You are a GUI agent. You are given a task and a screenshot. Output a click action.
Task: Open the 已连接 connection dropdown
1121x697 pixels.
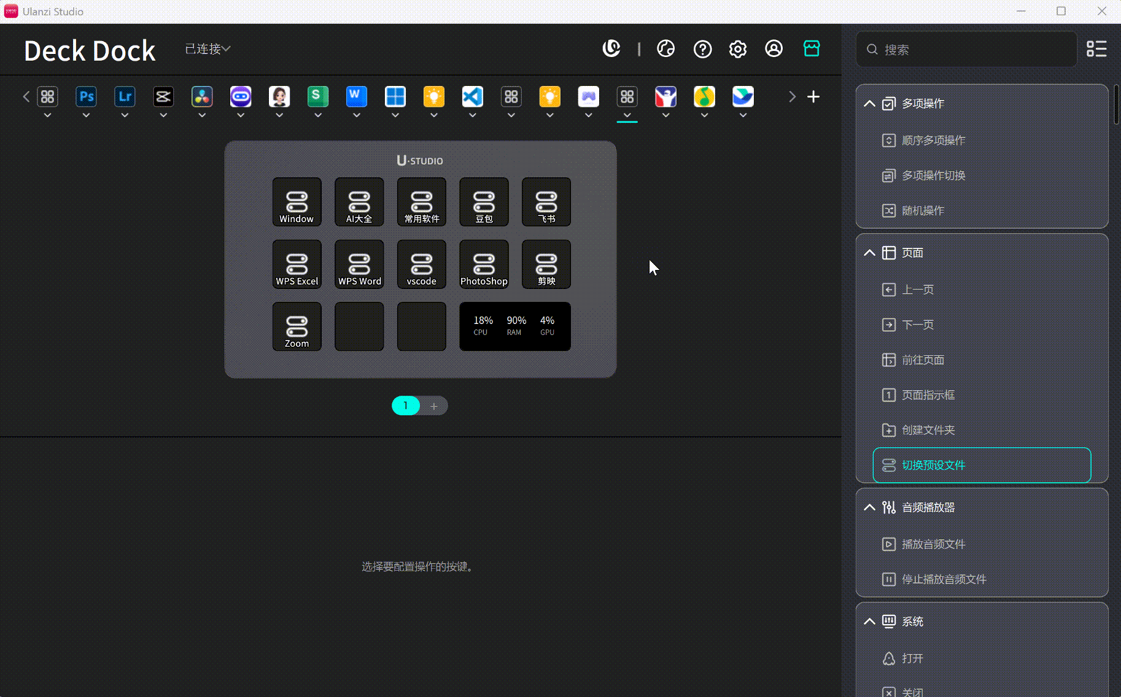tap(208, 49)
